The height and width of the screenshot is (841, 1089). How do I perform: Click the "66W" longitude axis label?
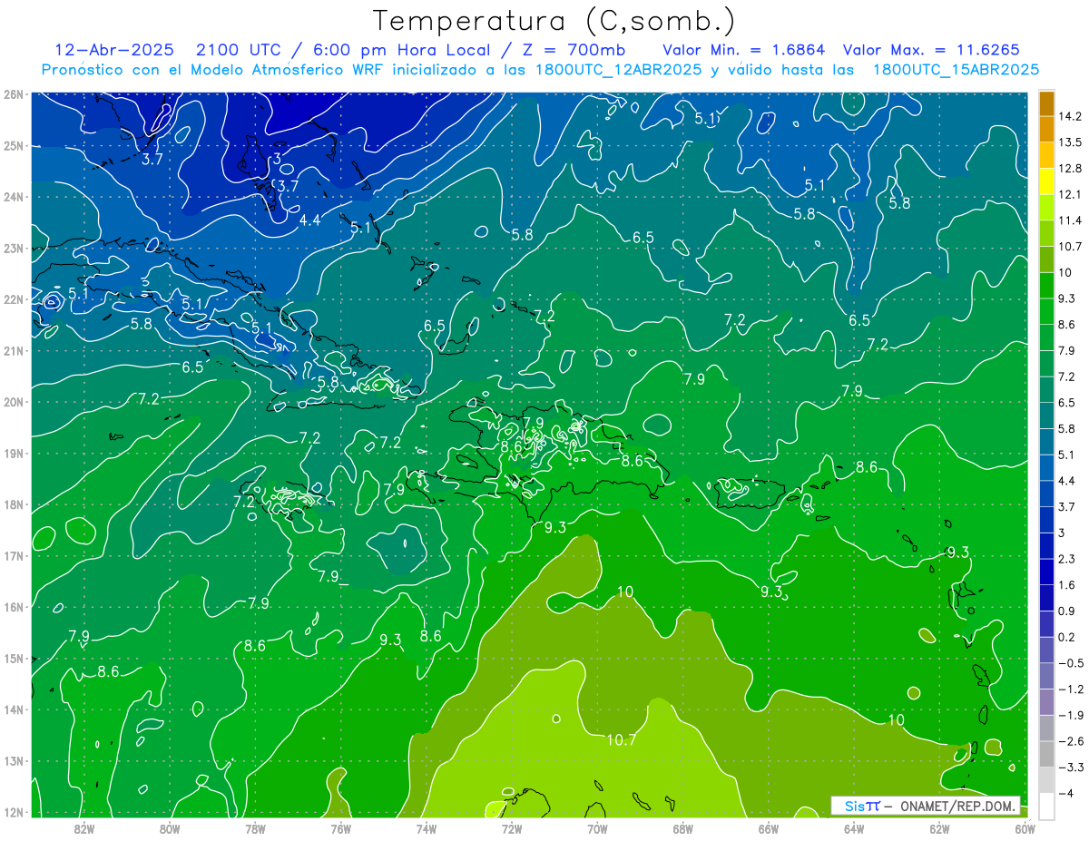coord(768,828)
